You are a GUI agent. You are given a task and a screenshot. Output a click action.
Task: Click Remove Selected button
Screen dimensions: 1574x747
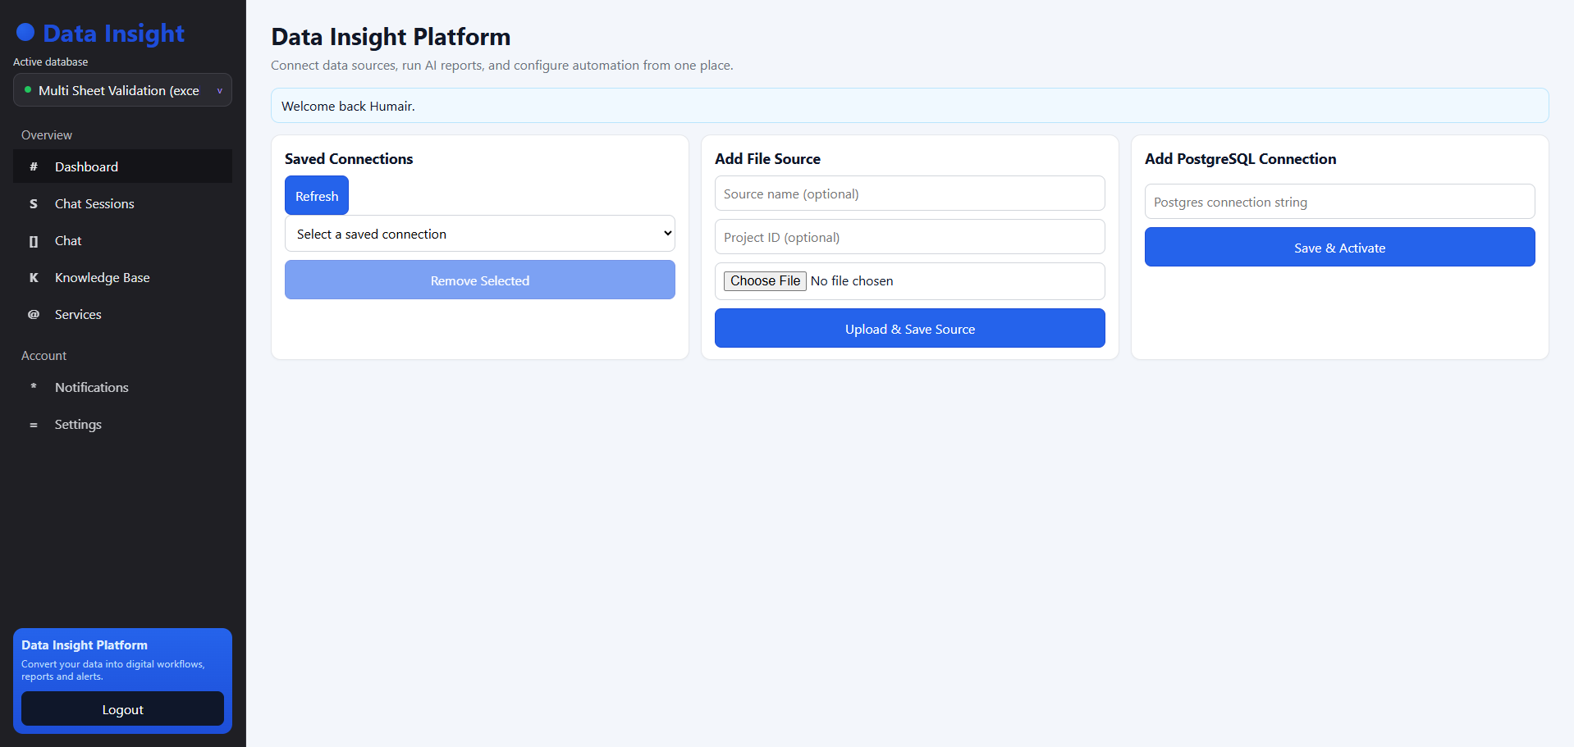pos(480,280)
